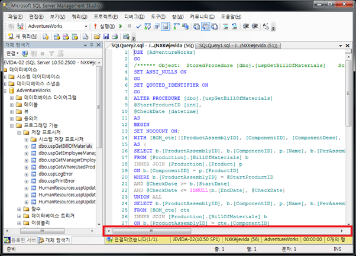Image resolution: width=356 pixels, height=256 pixels.
Task: Switch to the 등록된 서버 tab
Action: (20, 240)
